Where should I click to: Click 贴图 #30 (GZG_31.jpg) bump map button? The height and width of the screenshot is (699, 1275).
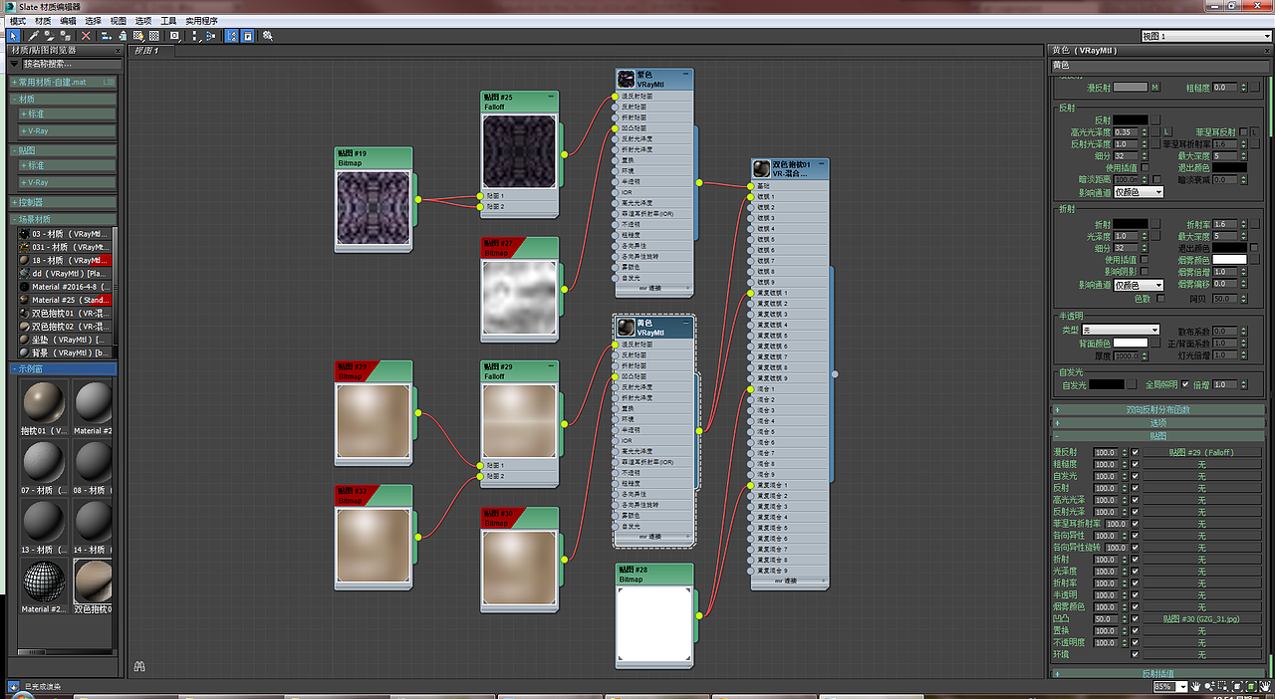1201,618
